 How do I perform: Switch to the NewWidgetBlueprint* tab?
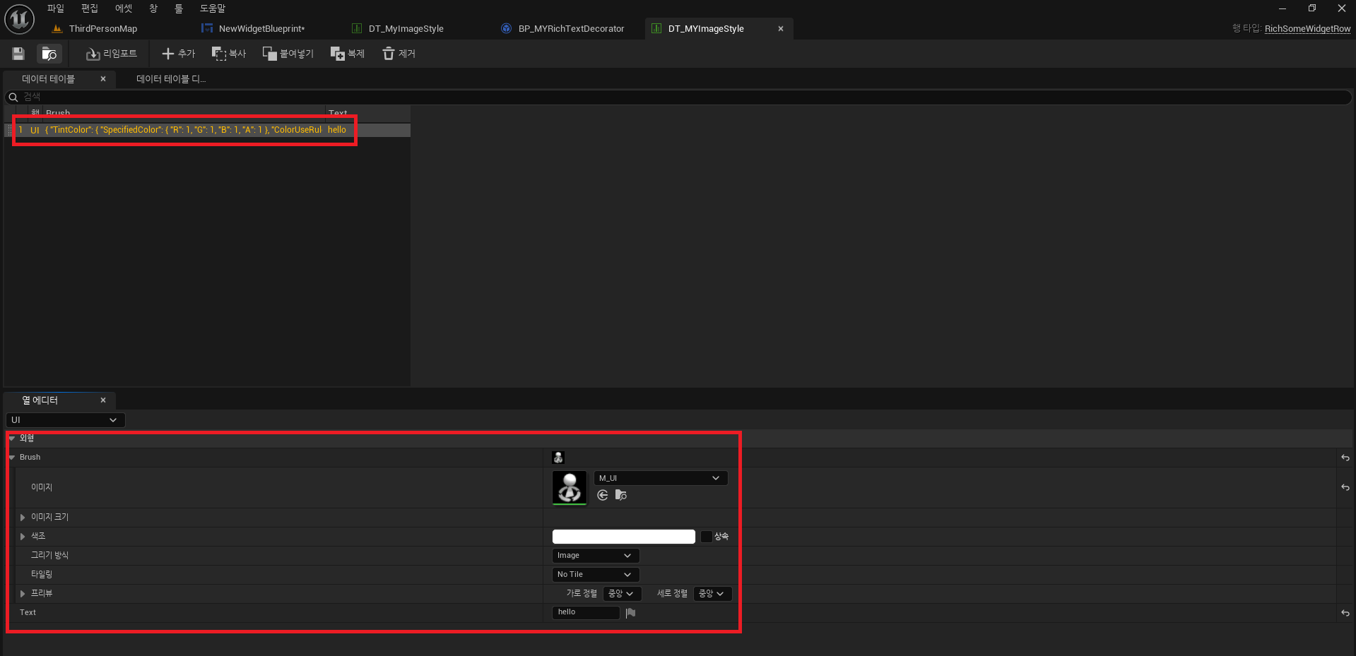tap(261, 29)
